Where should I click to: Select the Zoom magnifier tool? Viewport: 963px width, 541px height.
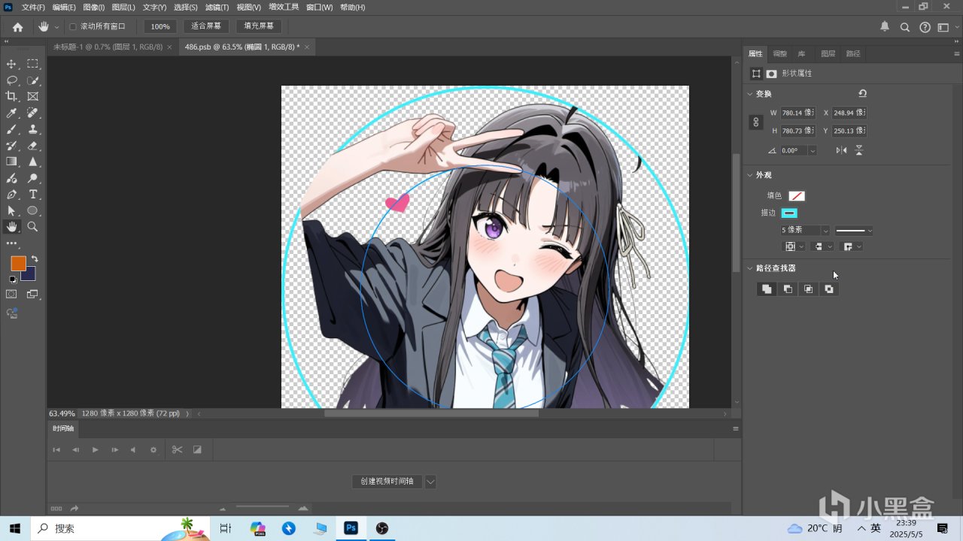33,226
